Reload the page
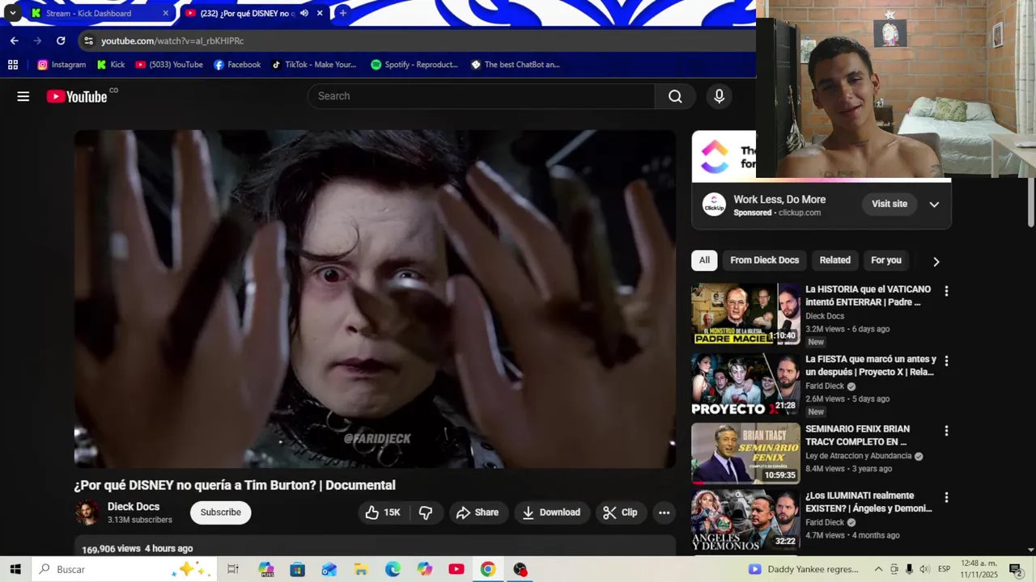The image size is (1036, 582). [61, 40]
